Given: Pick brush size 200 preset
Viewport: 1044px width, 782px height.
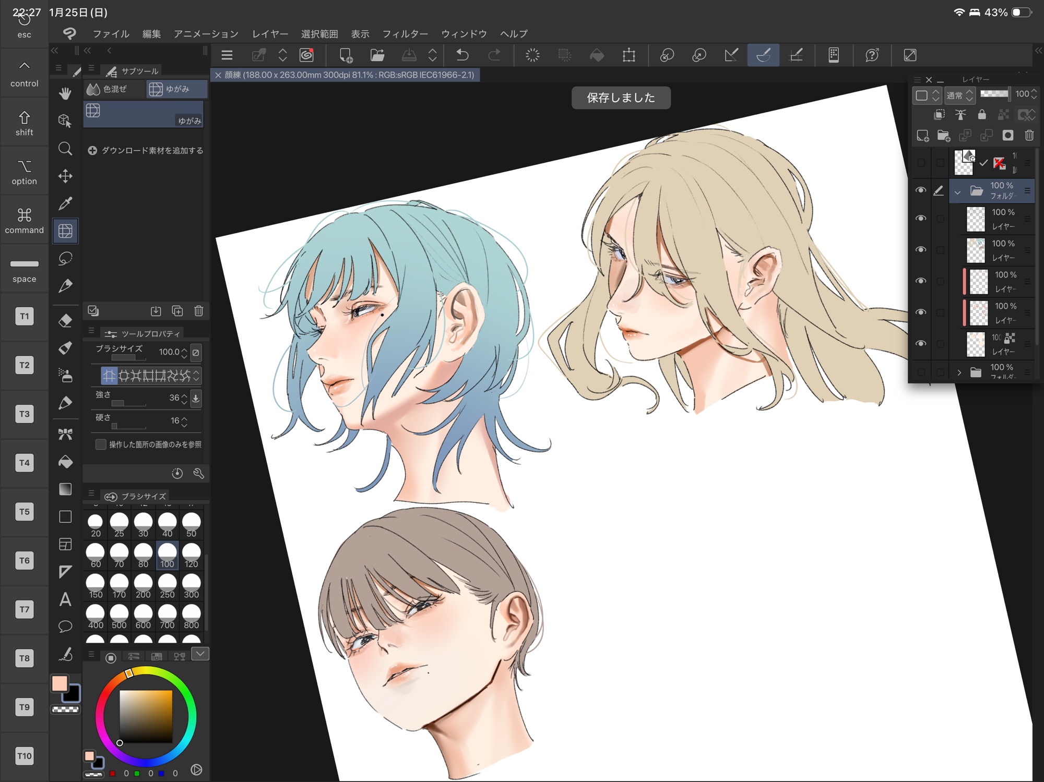Looking at the screenshot, I should (143, 586).
